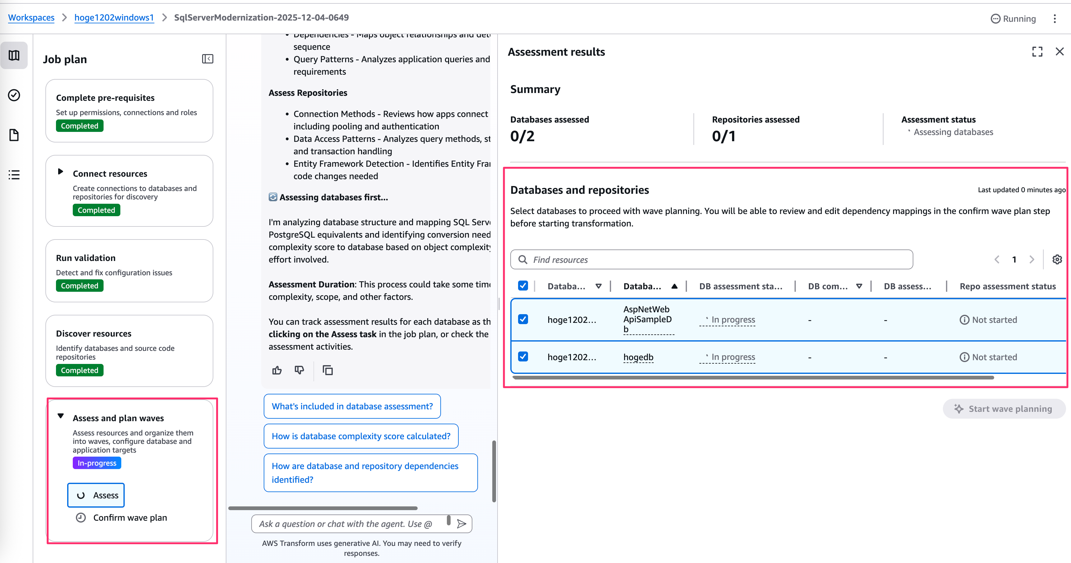
Task: Open the list view icon in sidebar
Action: 14,174
